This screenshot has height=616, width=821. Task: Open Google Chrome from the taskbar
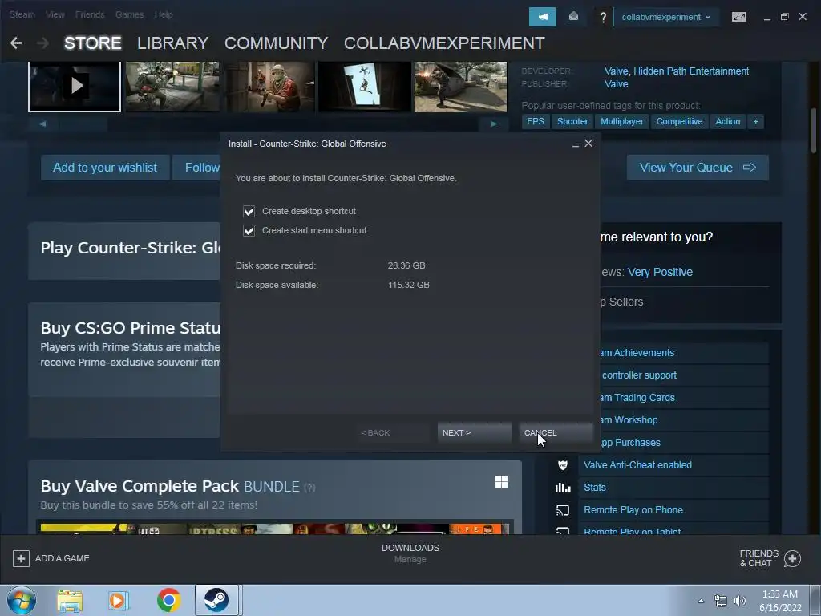(x=168, y=600)
